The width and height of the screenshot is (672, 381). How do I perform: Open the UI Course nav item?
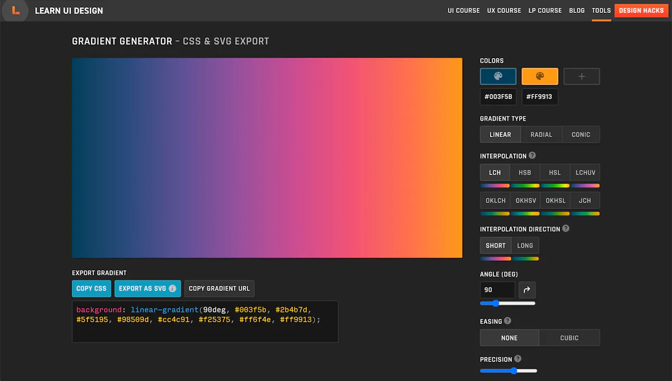pyautogui.click(x=464, y=11)
